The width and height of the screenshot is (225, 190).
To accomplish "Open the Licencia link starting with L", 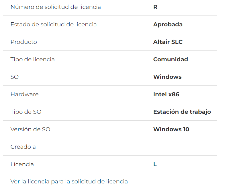I will click(155, 164).
